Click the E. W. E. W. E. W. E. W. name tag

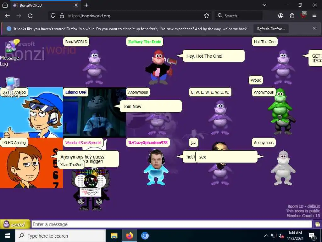click(x=210, y=92)
